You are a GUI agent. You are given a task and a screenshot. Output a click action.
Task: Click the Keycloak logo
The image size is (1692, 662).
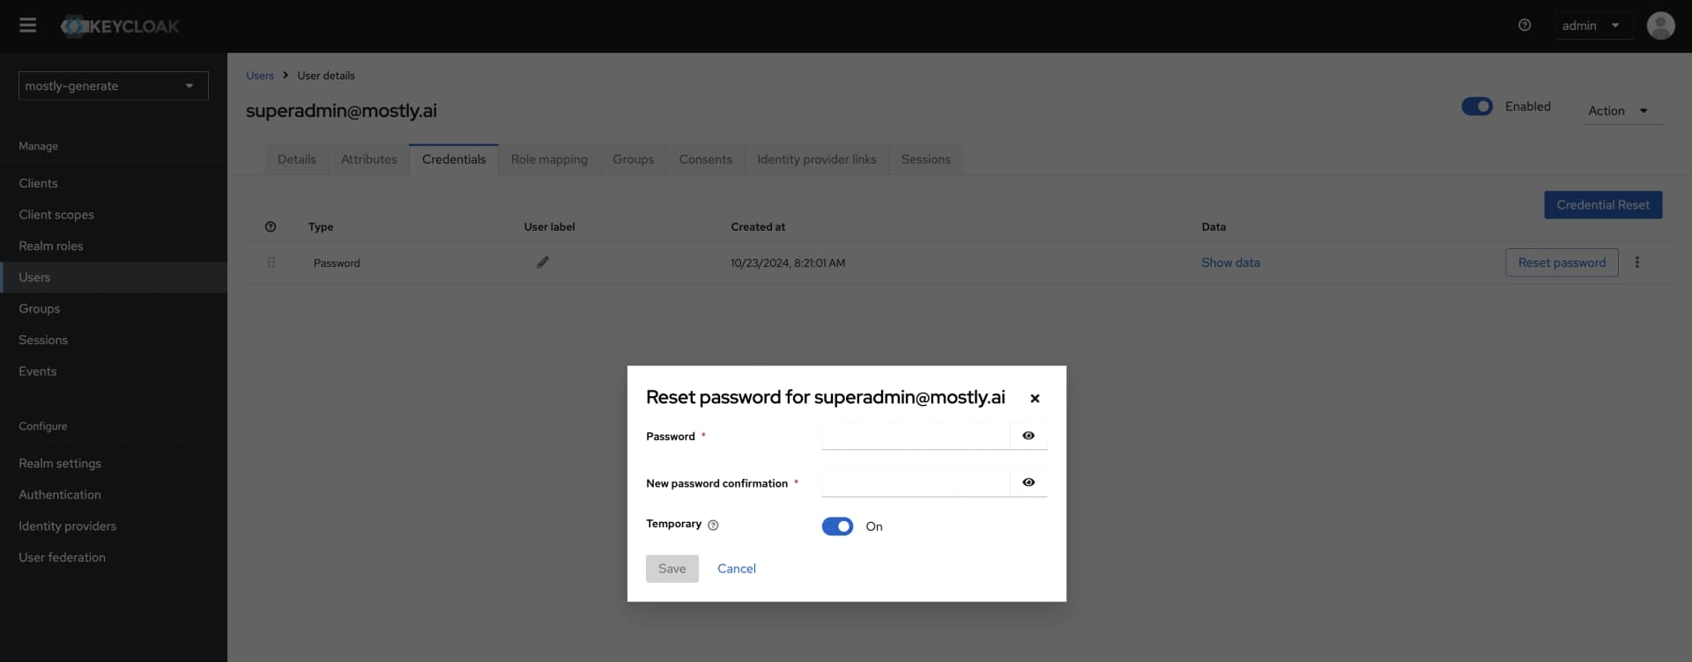coord(119,26)
